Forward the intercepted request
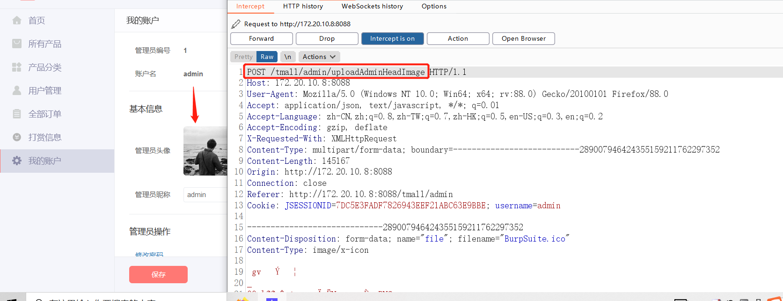The width and height of the screenshot is (783, 301). click(261, 38)
